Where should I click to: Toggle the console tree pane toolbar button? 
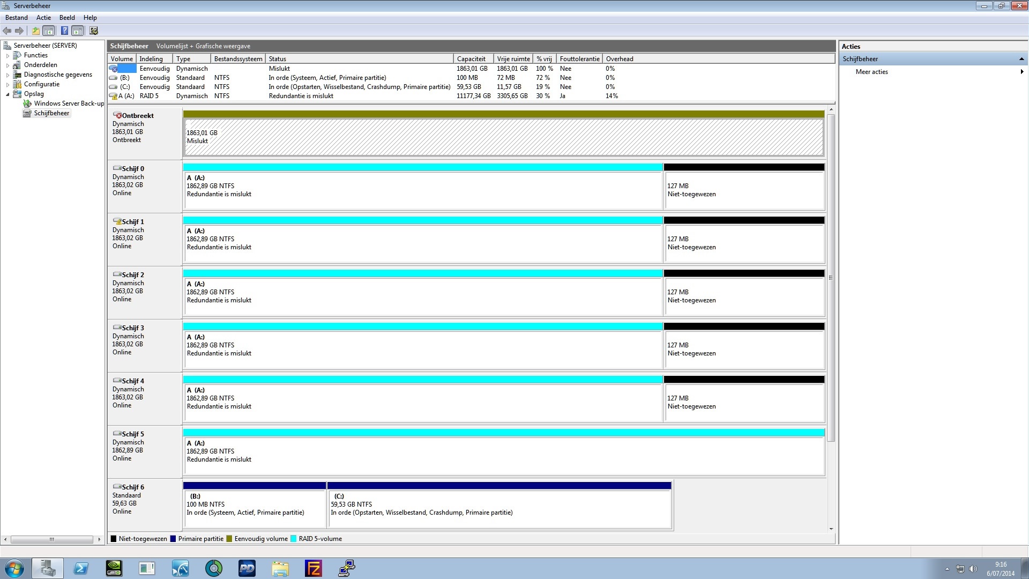[x=49, y=31]
